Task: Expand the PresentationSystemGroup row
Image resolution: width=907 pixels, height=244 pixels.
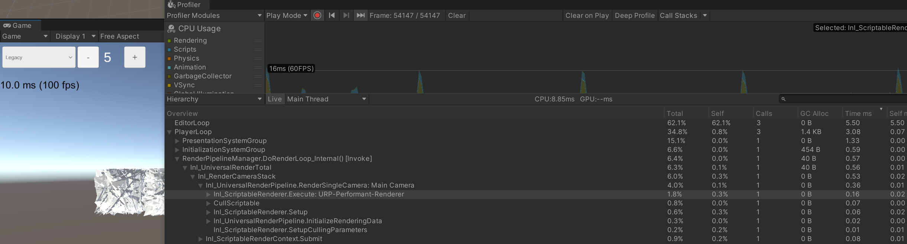Action: point(177,141)
